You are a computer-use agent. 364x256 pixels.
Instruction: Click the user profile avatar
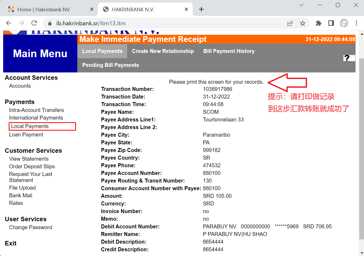point(344,23)
